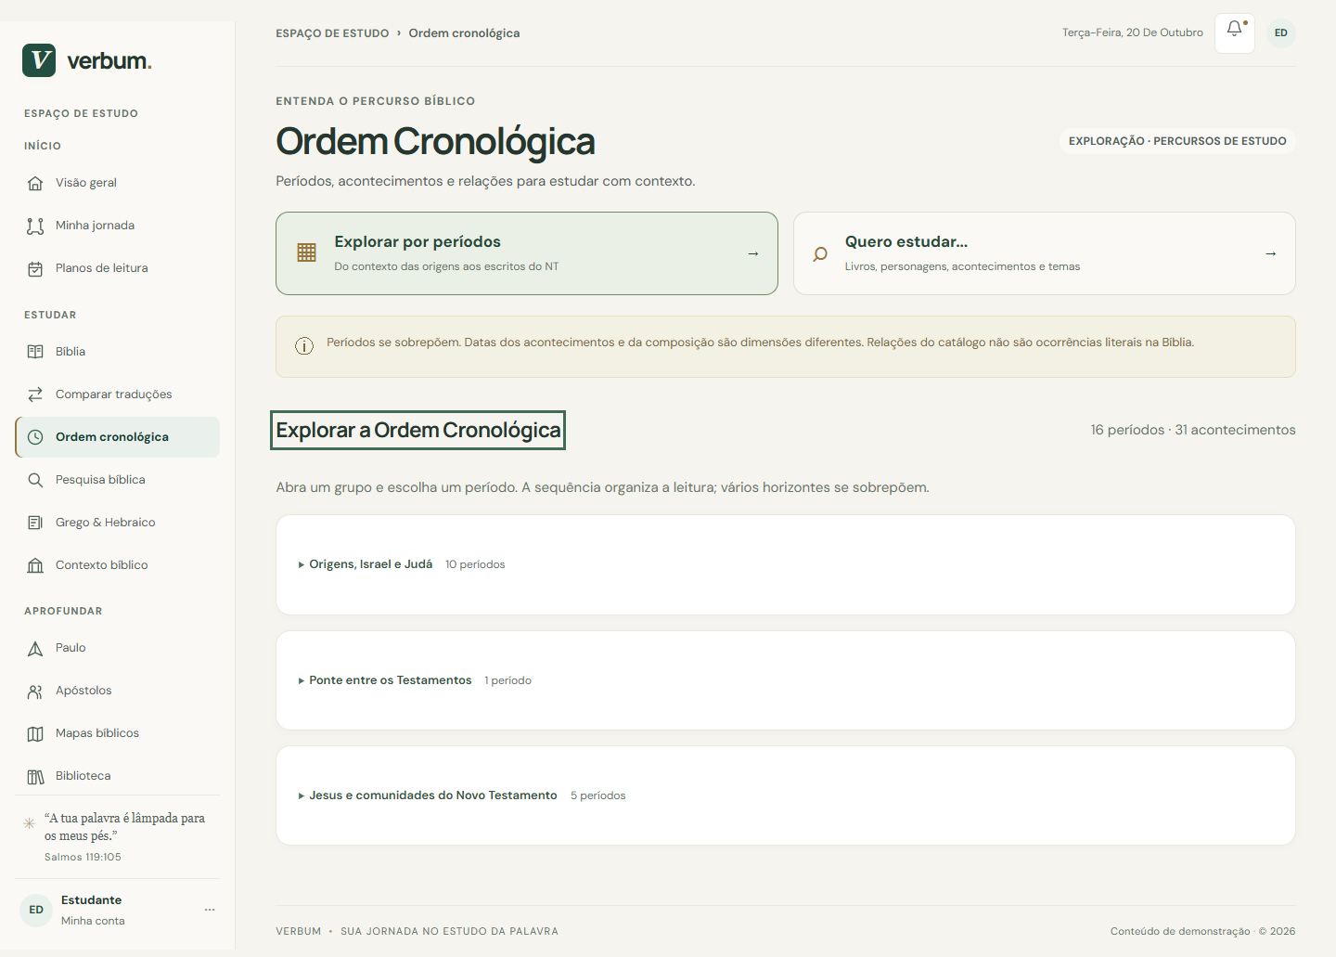The height and width of the screenshot is (957, 1336).
Task: Click the Comparar traduções arrows icon
Action: coord(35,394)
